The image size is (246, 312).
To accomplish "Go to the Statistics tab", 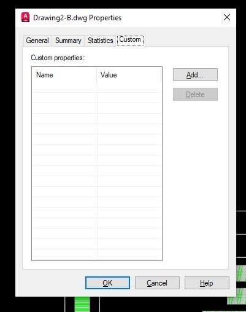I will [100, 41].
